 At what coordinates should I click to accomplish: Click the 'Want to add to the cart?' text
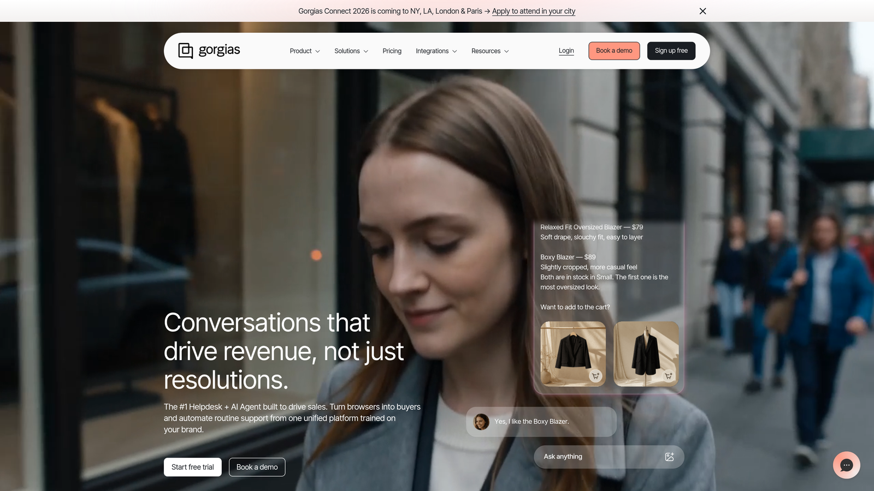pos(575,307)
